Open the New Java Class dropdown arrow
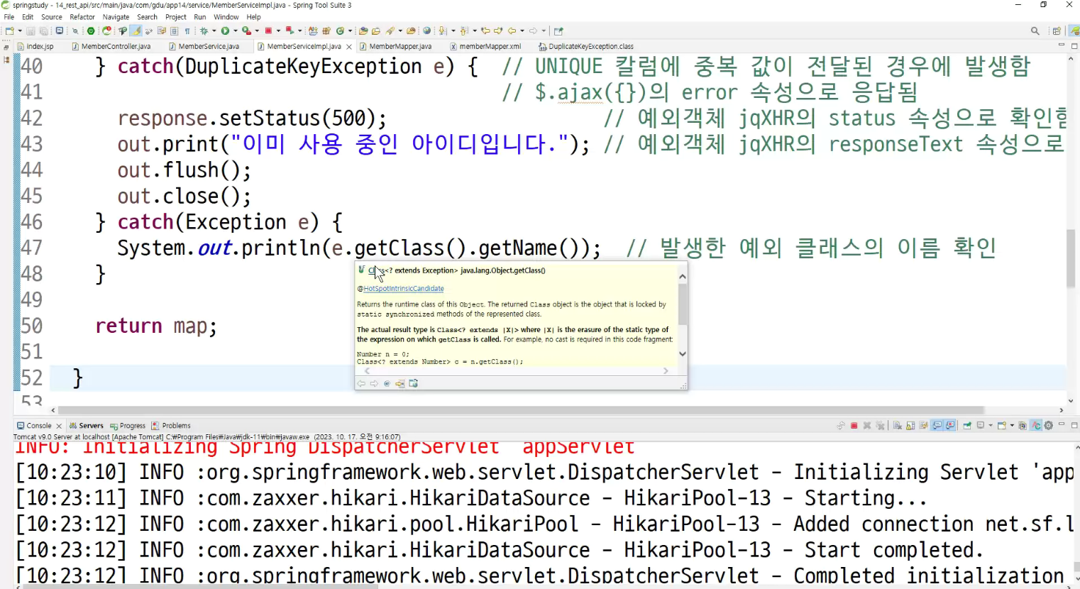This screenshot has height=589, width=1080. coord(350,31)
